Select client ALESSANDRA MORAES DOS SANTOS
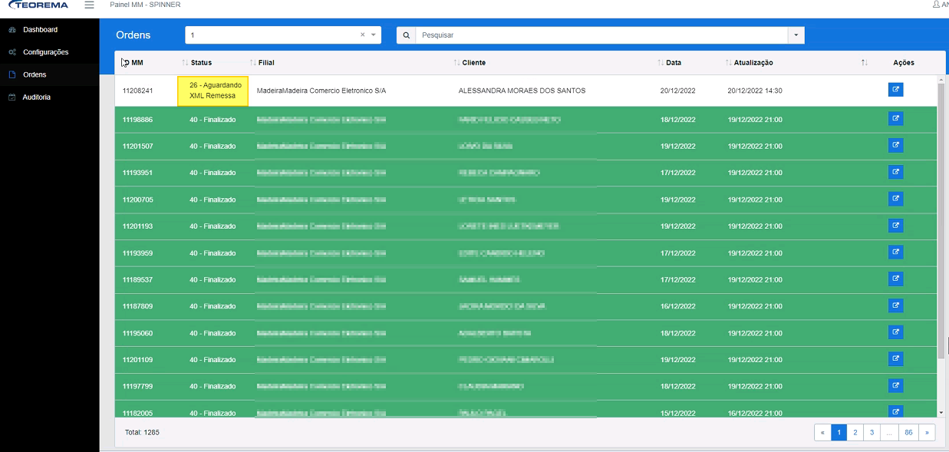949x452 pixels. pos(522,91)
